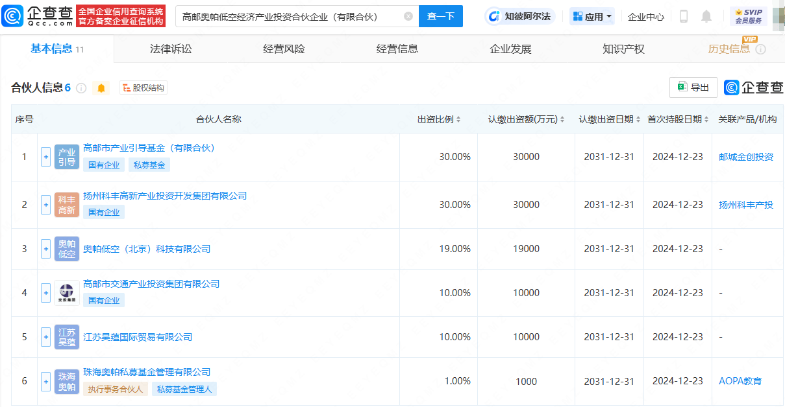Click 导出 export button

pos(693,87)
